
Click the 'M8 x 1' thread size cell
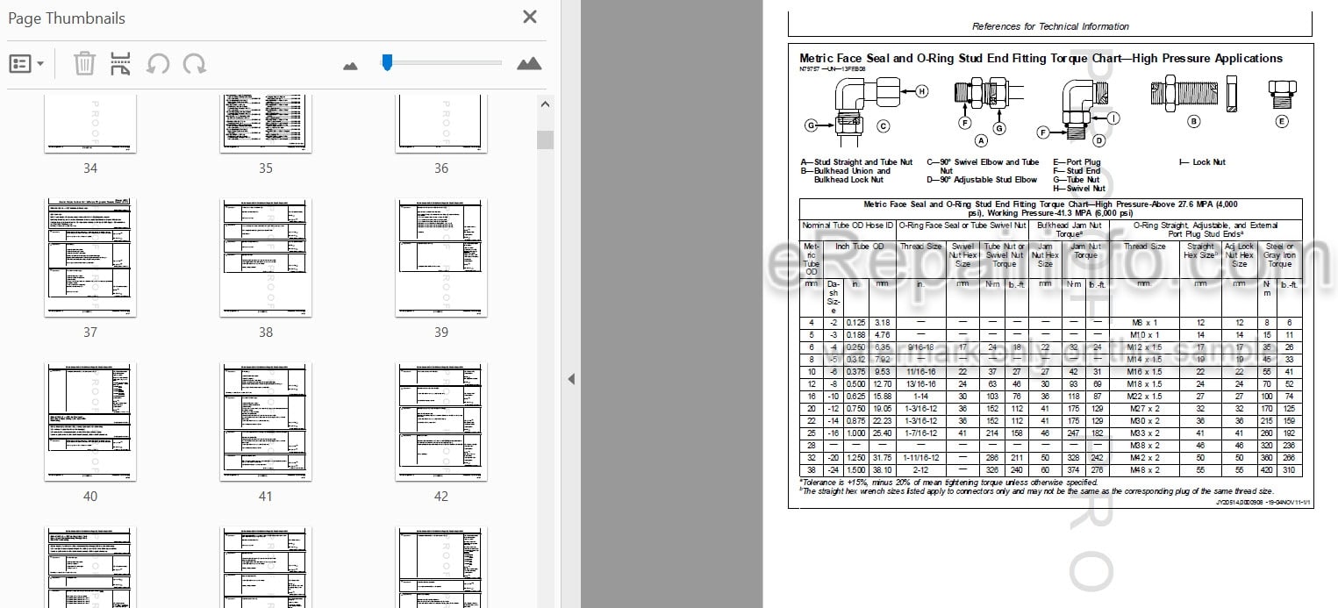(1144, 323)
